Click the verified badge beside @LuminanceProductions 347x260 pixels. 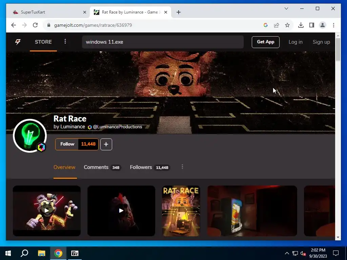pos(89,127)
